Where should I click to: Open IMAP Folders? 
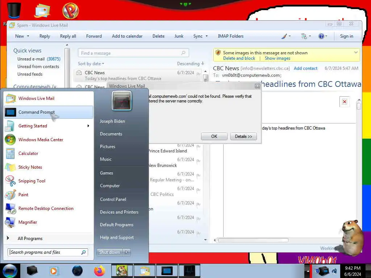coord(231,36)
